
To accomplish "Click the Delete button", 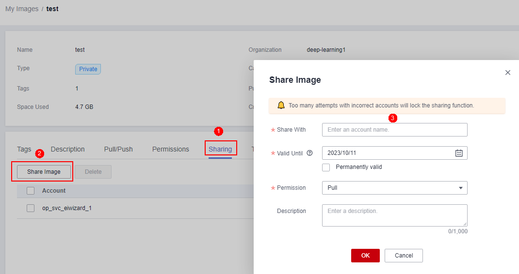I will coord(93,172).
